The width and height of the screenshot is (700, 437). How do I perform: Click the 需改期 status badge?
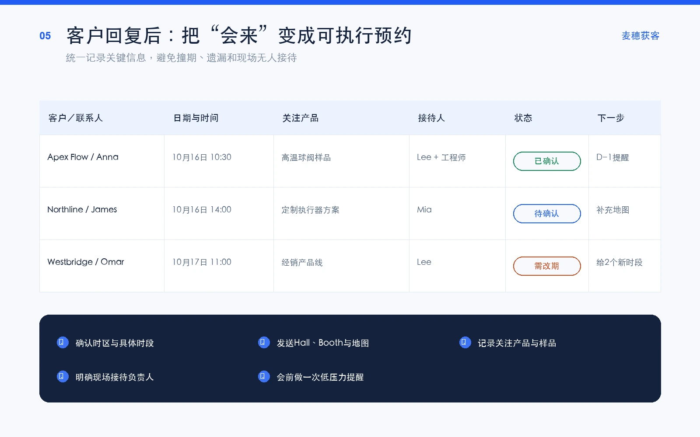(547, 266)
